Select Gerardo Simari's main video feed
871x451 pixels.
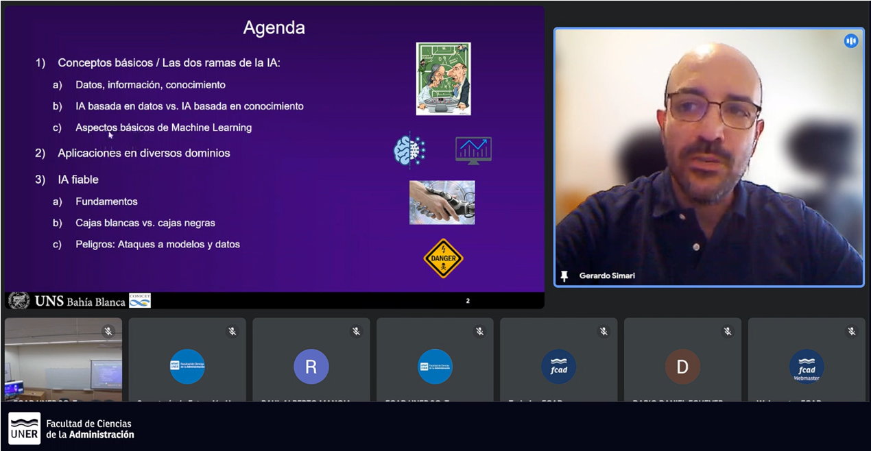tap(708, 157)
